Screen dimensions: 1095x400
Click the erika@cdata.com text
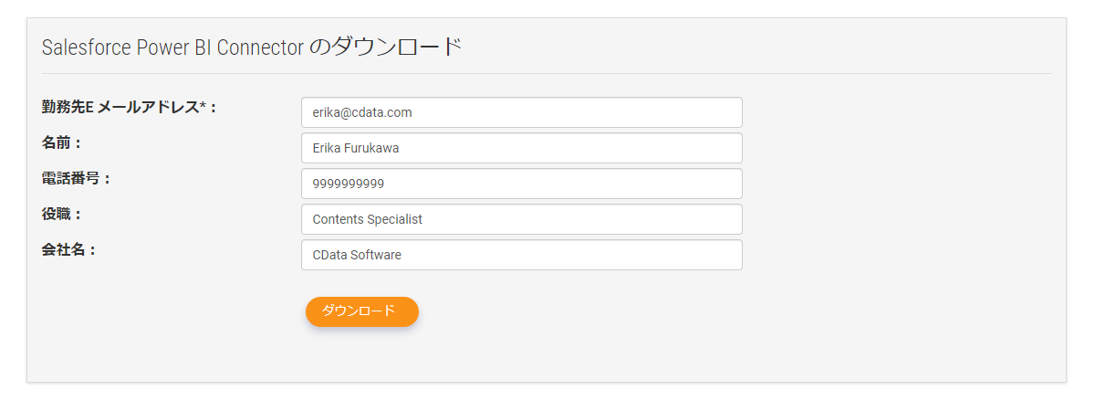point(362,112)
